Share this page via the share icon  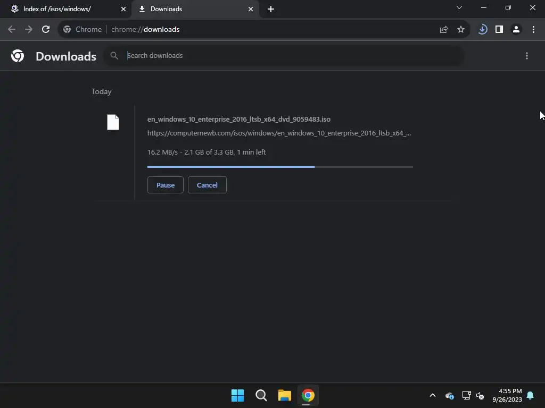(444, 30)
